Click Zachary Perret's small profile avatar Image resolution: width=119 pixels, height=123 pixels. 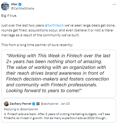[6, 104]
